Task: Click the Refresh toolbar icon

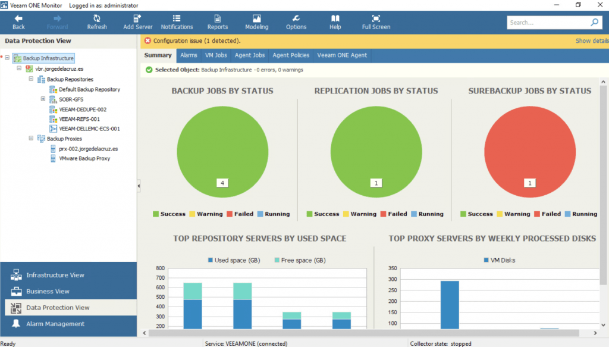Action: pyautogui.click(x=97, y=22)
